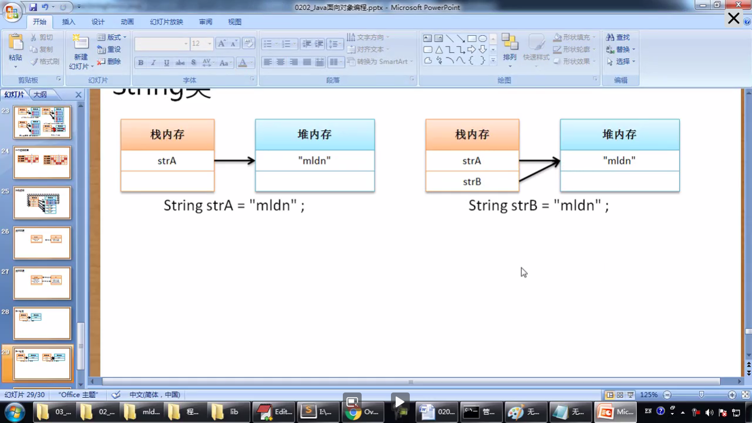Select the oval shape
This screenshot has width=752, height=423.
[483, 39]
